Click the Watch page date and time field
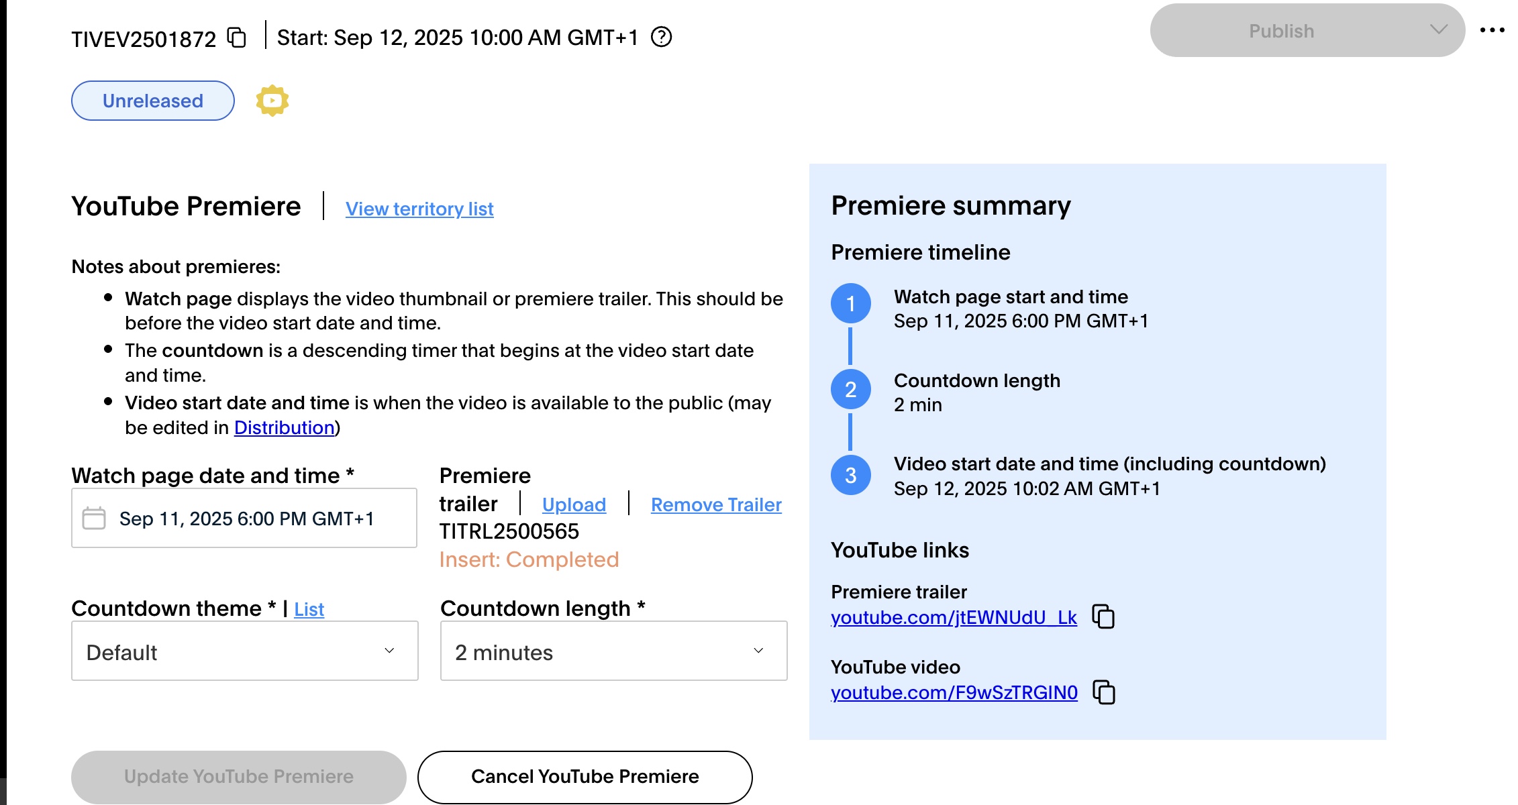Viewport: 1518px width, 805px height. (244, 518)
